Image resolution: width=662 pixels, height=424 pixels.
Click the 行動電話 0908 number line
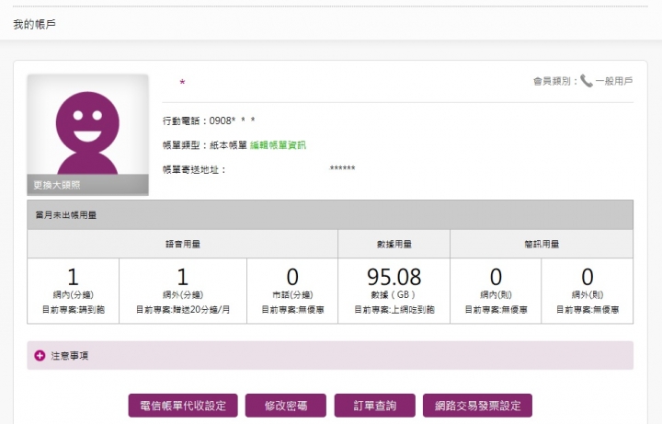pos(209,120)
